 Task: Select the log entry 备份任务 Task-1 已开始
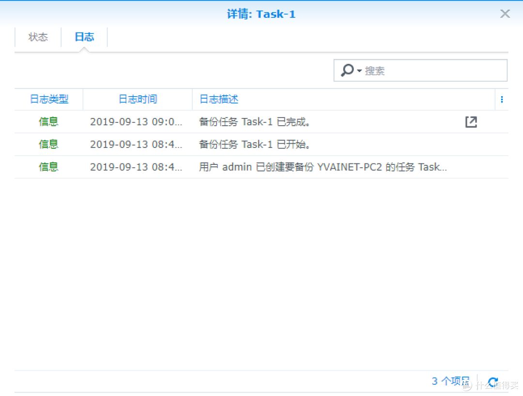click(255, 144)
